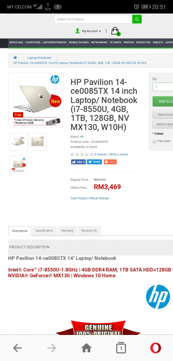Viewport: 173px width, 361px height.
Task: Select the second laptop thumbnail image
Action: (x=38, y=142)
